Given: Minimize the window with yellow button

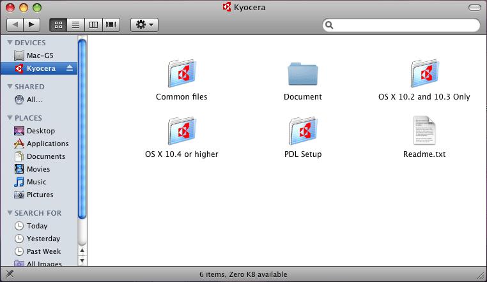Looking at the screenshot, I should pos(24,8).
